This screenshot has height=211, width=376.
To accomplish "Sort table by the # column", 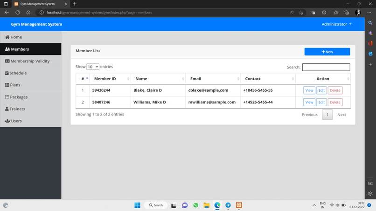I will pyautogui.click(x=83, y=79).
